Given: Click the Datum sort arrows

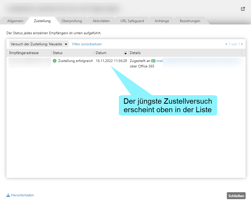Looking at the screenshot, I should click(126, 53).
